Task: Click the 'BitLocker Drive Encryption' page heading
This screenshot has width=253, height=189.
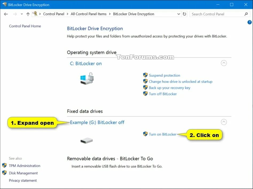Action: pyautogui.click(x=95, y=29)
